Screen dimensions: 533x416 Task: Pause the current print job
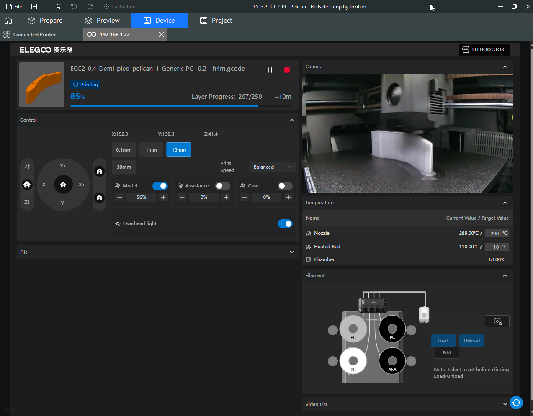[x=270, y=70]
